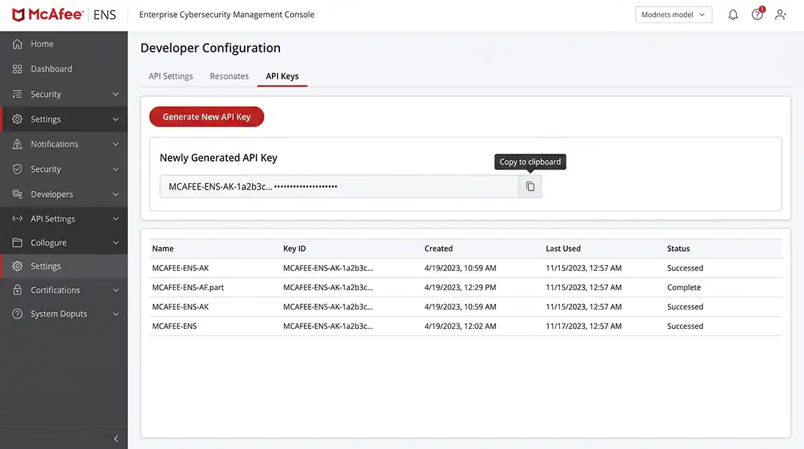Expand the Collogure chevron
Viewport: 804px width, 449px height.
pos(116,243)
